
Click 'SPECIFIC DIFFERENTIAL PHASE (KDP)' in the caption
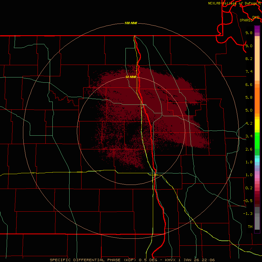pyautogui.click(x=93, y=260)
